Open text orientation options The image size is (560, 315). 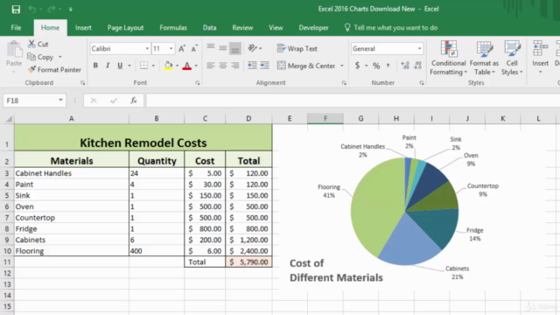255,48
